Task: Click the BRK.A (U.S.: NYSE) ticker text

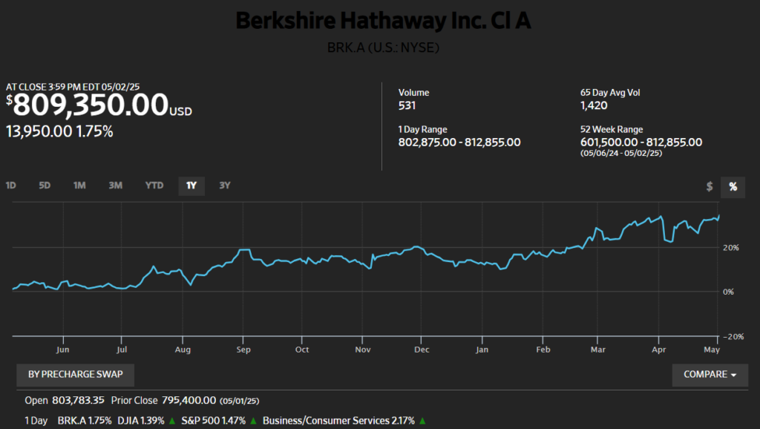Action: [383, 48]
